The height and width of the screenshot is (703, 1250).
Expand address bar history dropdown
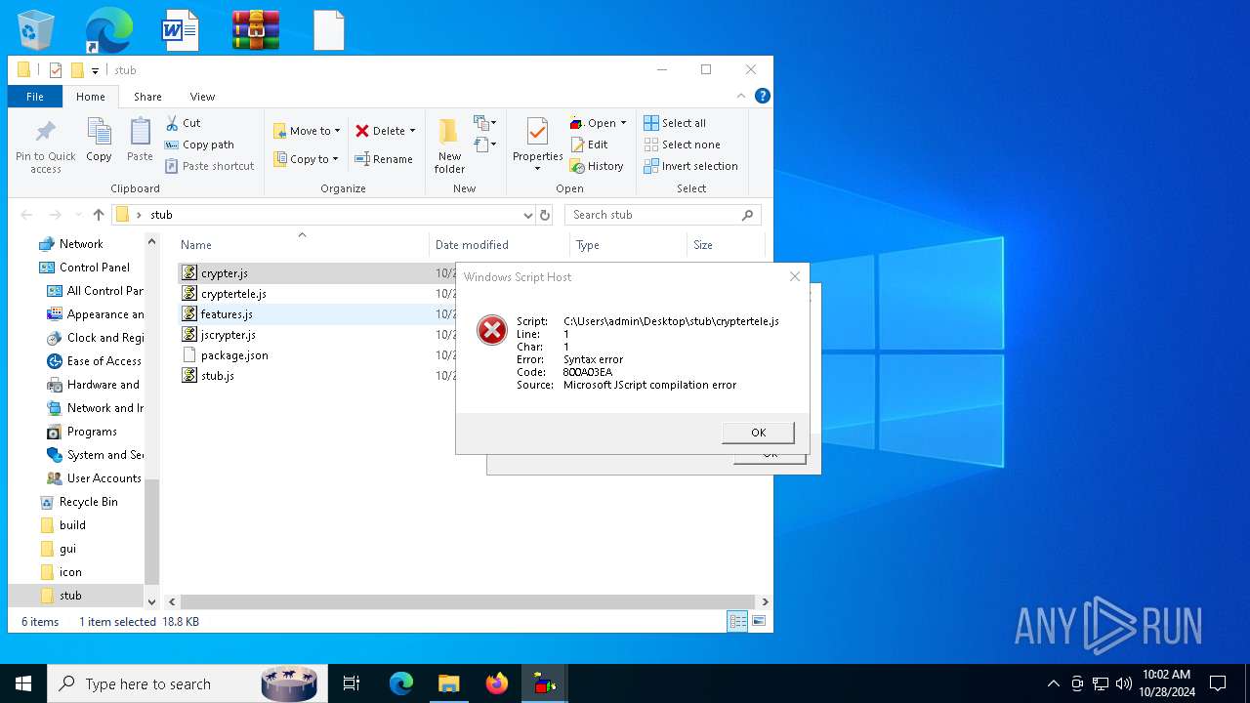click(527, 215)
